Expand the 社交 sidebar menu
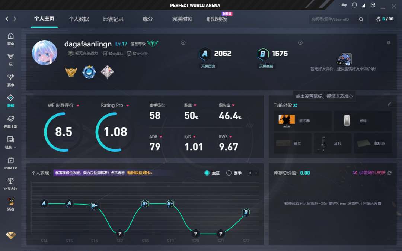 pos(10,142)
